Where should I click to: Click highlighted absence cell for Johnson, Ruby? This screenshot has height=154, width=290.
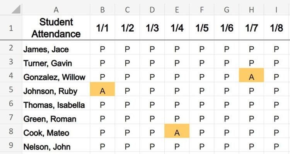[102, 89]
